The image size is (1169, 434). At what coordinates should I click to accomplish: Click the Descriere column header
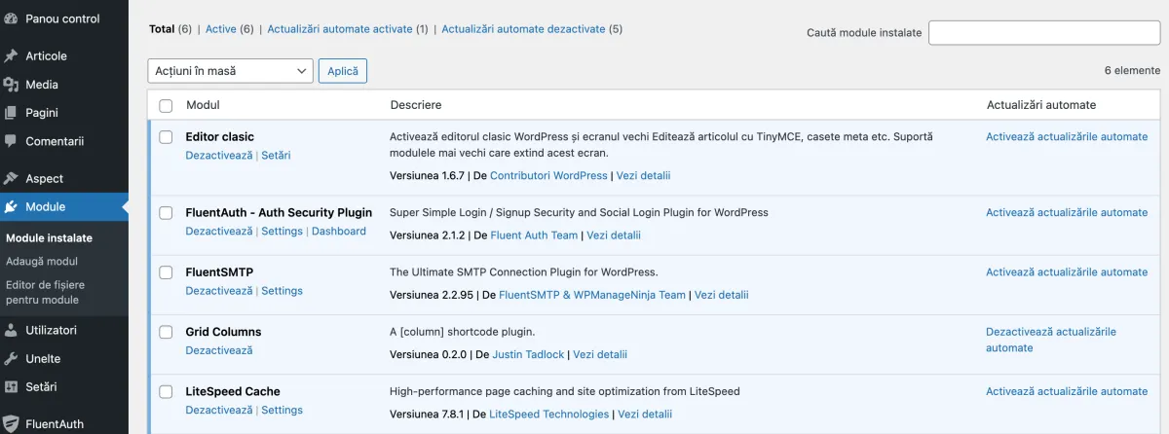(416, 105)
